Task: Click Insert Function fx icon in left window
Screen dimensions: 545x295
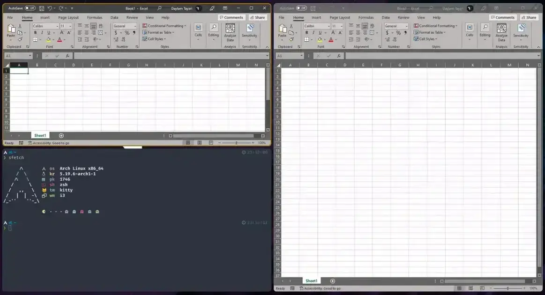Action: 67,56
